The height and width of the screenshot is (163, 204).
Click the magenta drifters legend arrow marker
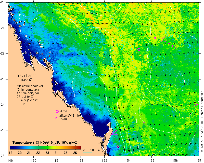tap(56, 117)
